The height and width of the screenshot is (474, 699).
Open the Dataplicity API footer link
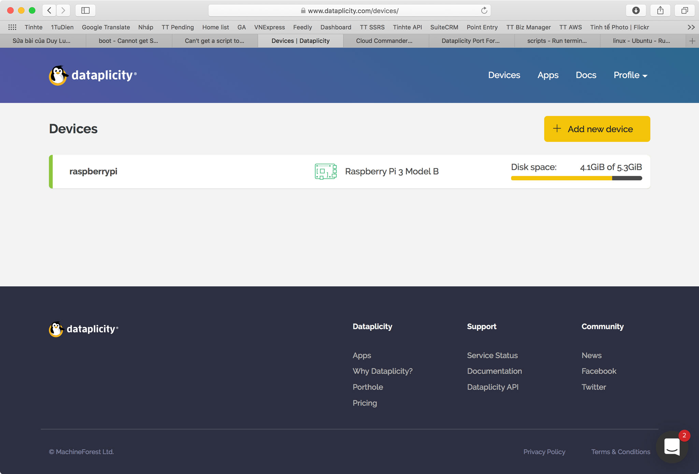click(x=493, y=387)
